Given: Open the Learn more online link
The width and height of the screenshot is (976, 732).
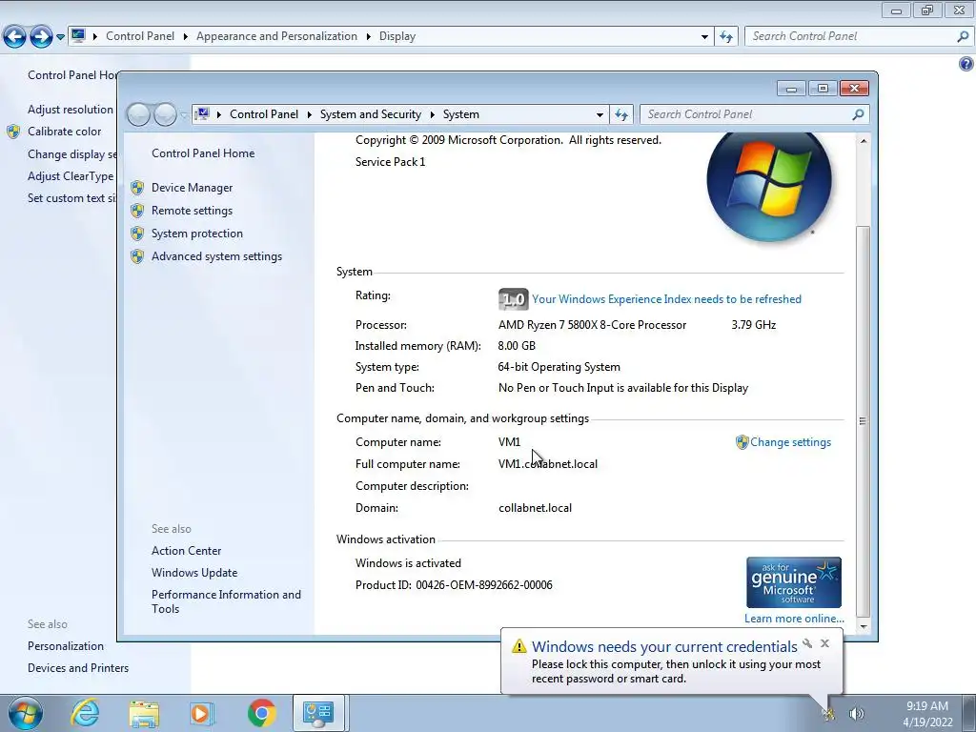Looking at the screenshot, I should 794,618.
